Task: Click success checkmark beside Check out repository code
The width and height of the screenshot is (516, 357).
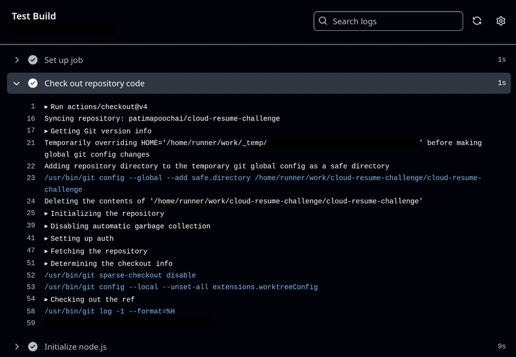Action: pyautogui.click(x=33, y=83)
